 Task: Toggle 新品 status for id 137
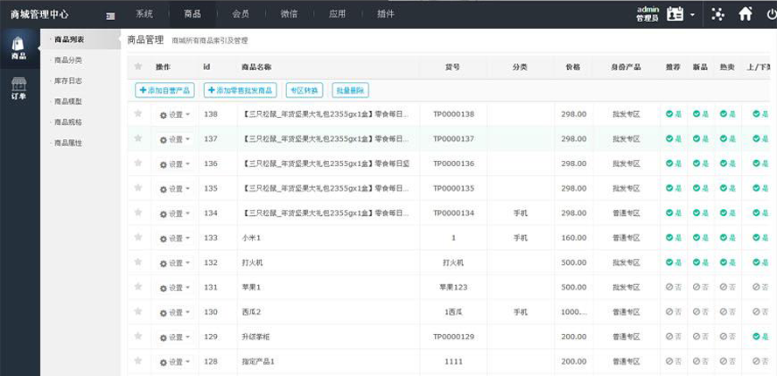point(701,139)
